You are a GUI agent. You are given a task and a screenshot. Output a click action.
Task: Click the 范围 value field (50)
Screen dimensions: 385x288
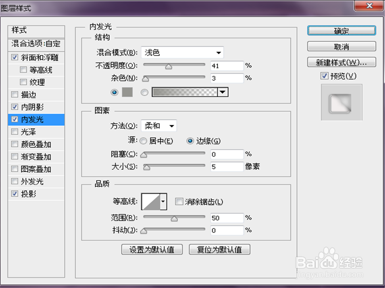coord(227,218)
